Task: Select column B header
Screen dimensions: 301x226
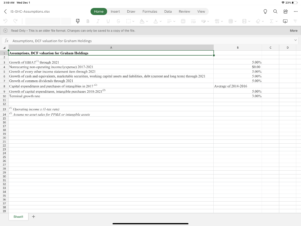Action: [x=238, y=47]
